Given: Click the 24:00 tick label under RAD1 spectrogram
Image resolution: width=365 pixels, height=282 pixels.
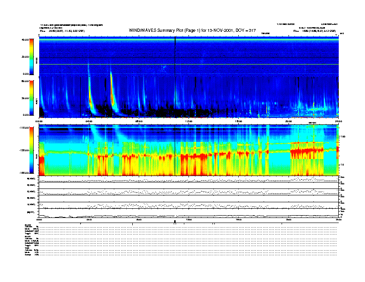Looking at the screenshot, I should point(338,121).
